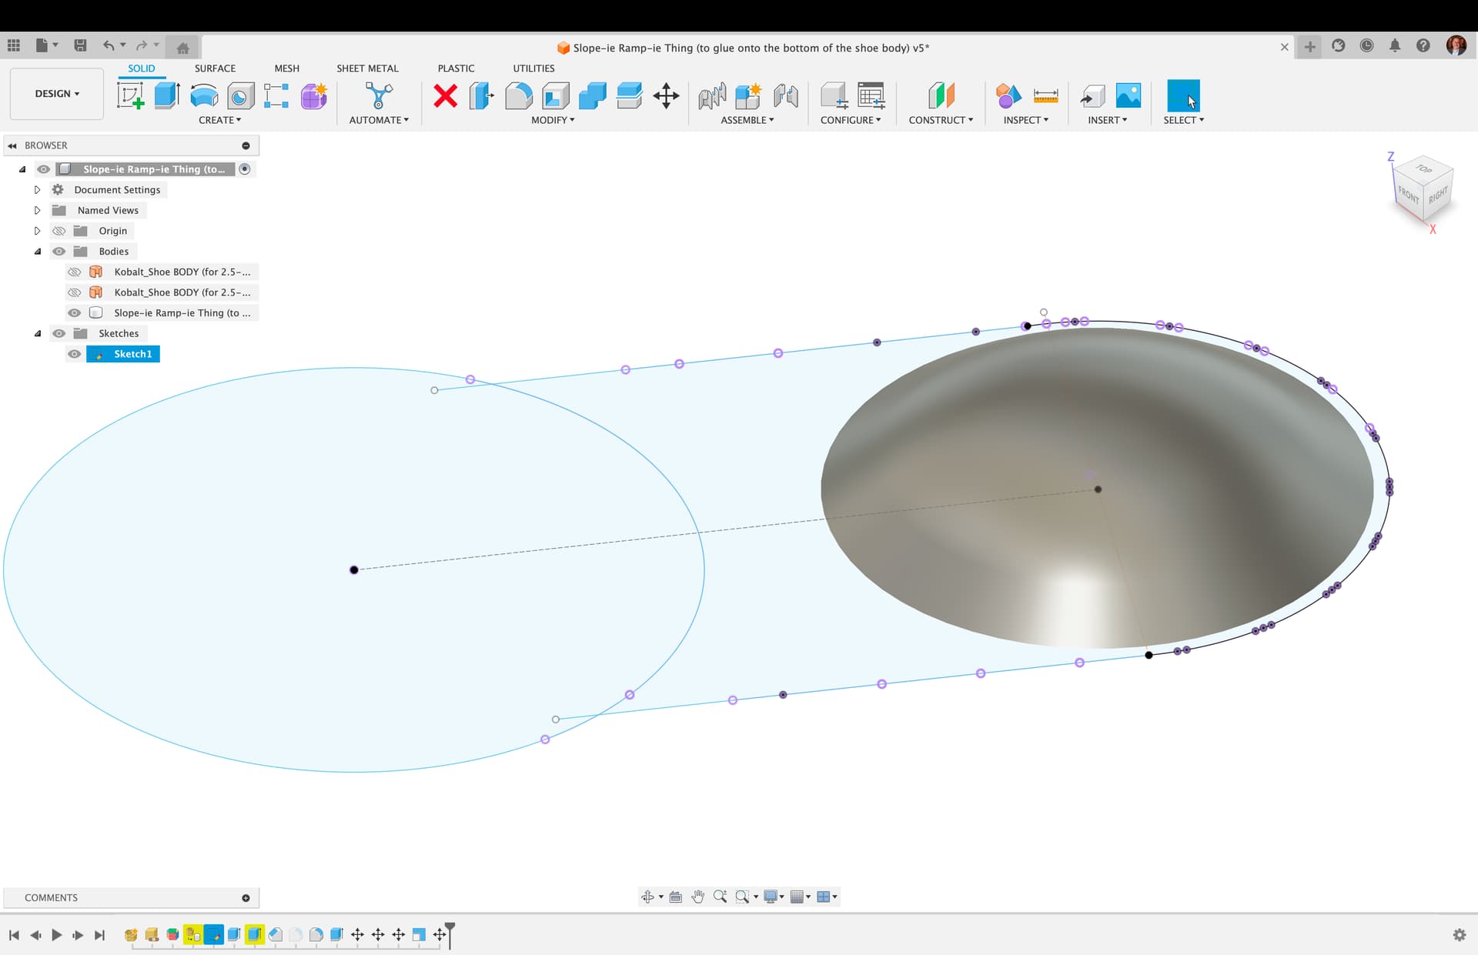Click the Extrude tool icon
The height and width of the screenshot is (955, 1478).
[167, 96]
